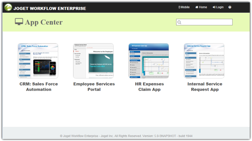Image resolution: width=252 pixels, height=141 pixels.
Task: Open Internal Service Request App thumbnail
Action: [x=204, y=61]
